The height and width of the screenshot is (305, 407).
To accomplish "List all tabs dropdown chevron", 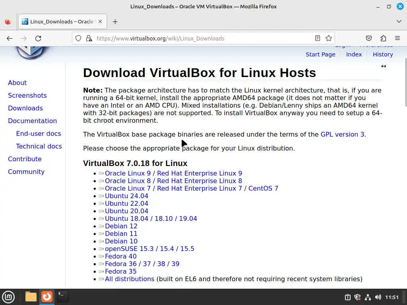I will [x=399, y=21].
